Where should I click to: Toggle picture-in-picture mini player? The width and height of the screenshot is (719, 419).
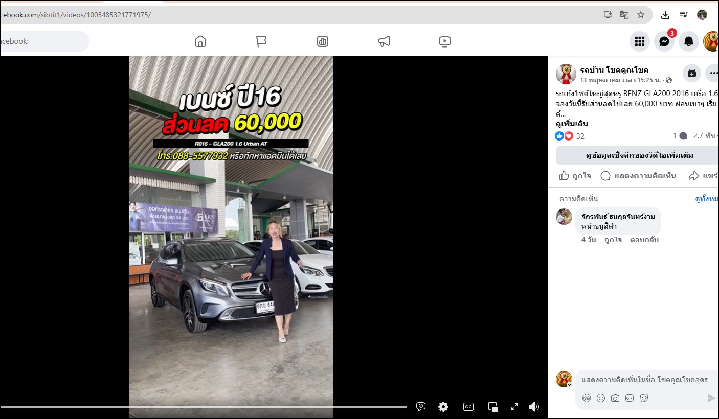coord(492,407)
